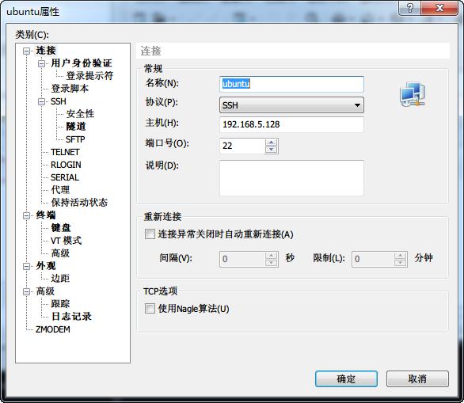Decrease the 限制 minutes spinner value

(x=400, y=262)
